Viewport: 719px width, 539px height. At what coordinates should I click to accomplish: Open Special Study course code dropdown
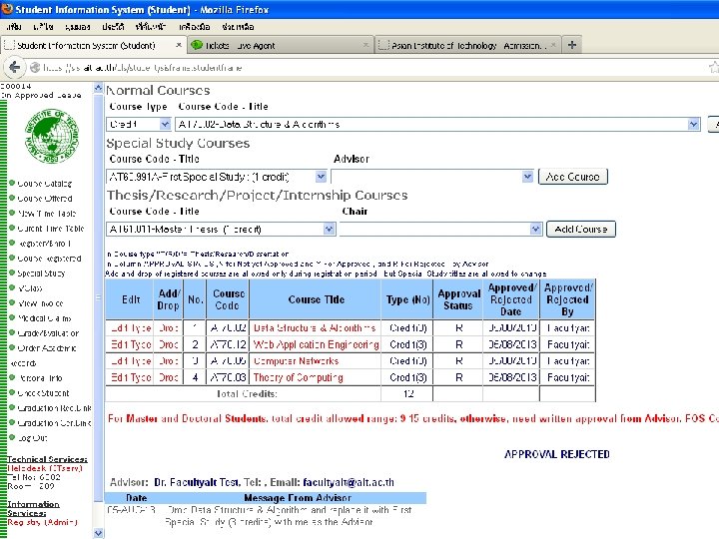pos(217,177)
